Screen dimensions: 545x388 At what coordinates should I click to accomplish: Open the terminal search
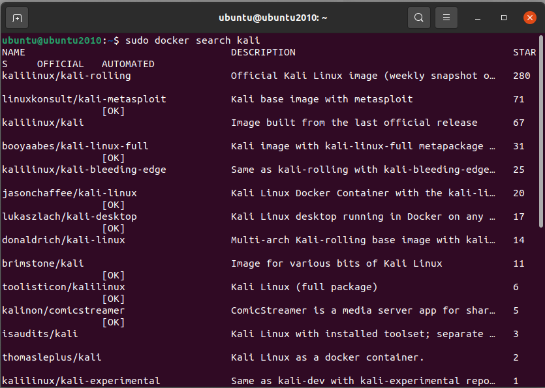coord(419,18)
